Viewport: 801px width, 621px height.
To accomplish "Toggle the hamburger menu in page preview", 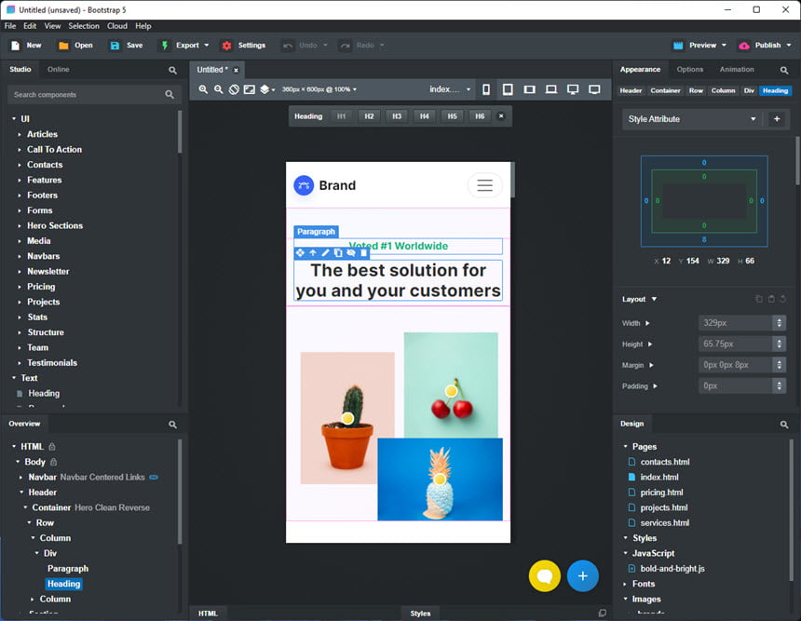I will point(484,185).
